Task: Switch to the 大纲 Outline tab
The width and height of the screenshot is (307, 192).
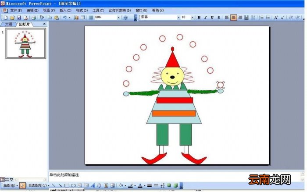Action: (8, 24)
